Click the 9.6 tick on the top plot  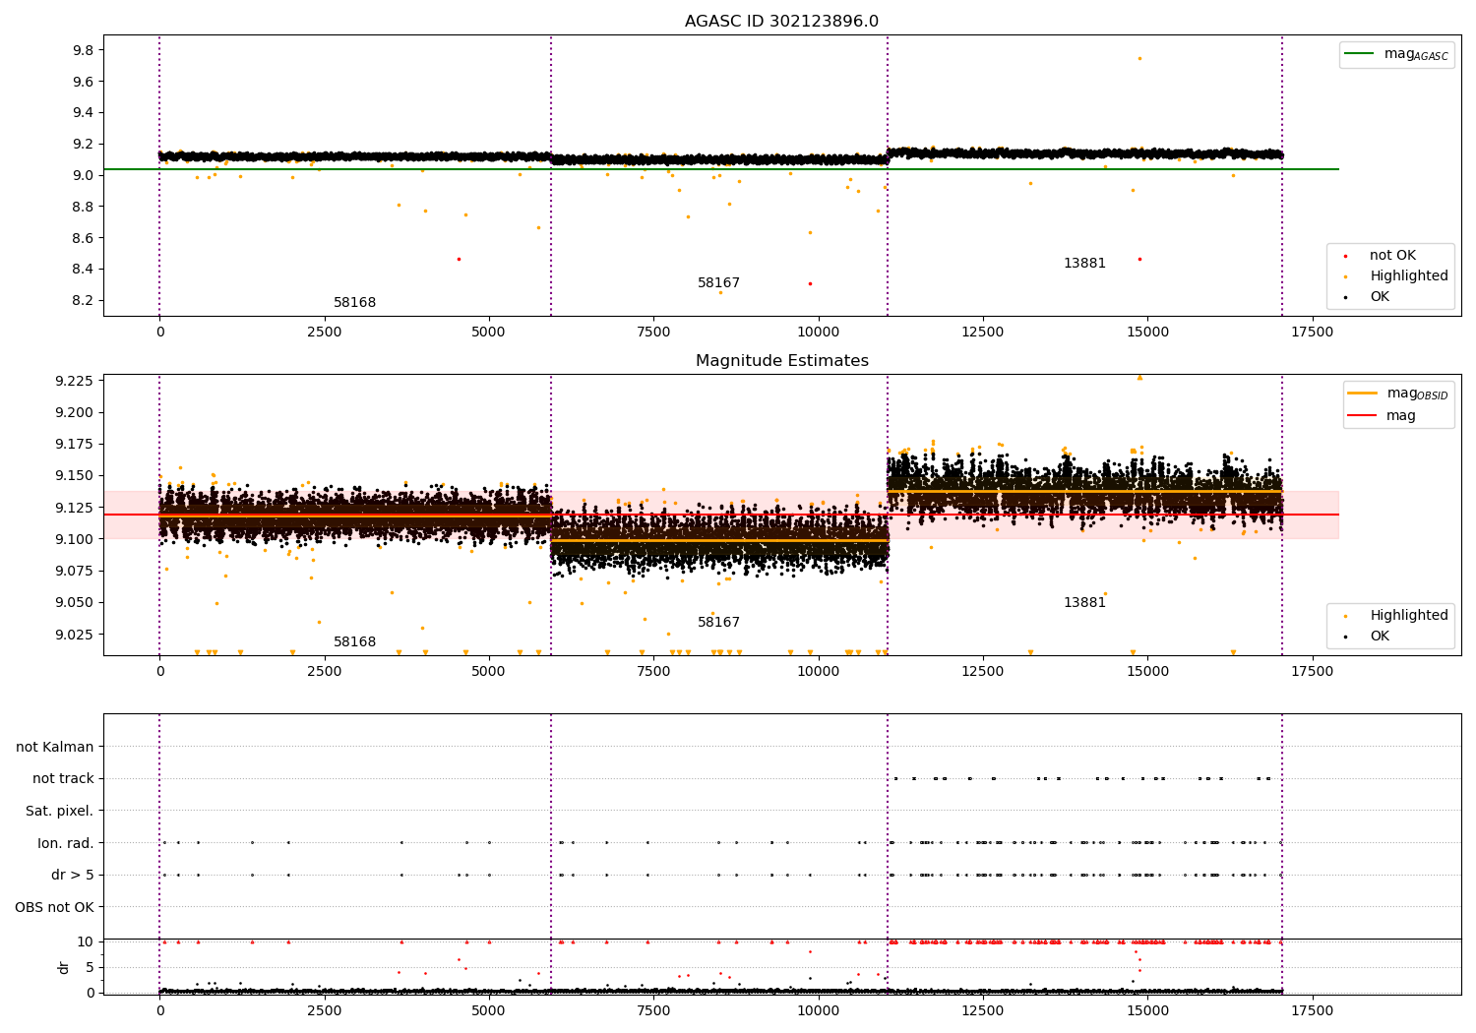pyautogui.click(x=82, y=82)
